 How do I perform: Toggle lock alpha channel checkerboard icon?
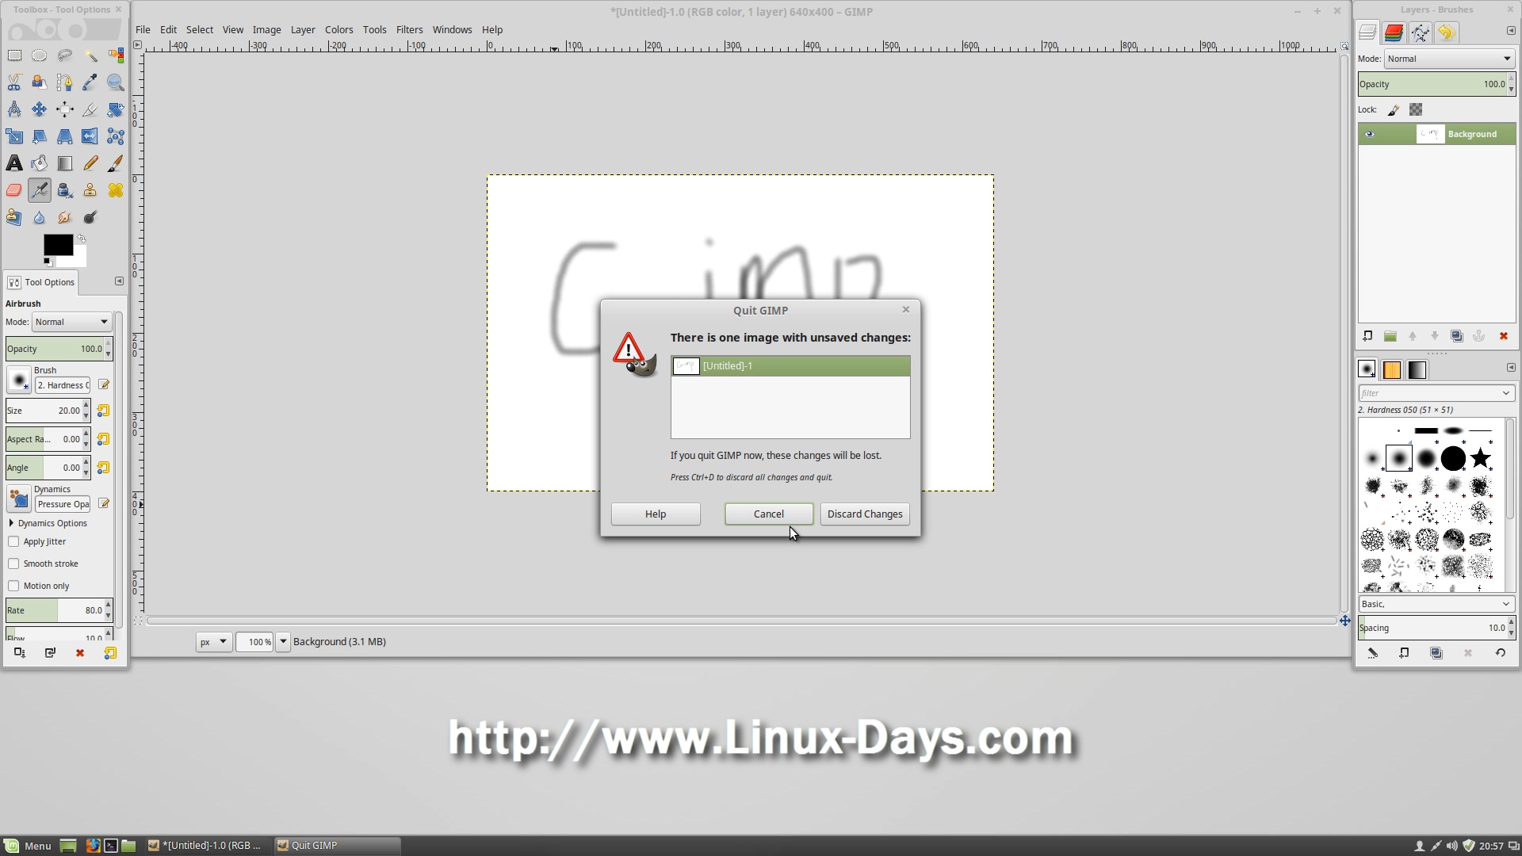(x=1416, y=110)
